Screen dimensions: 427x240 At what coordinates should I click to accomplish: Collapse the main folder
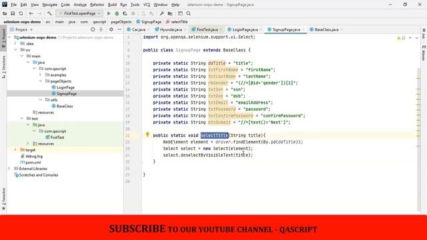(22, 56)
